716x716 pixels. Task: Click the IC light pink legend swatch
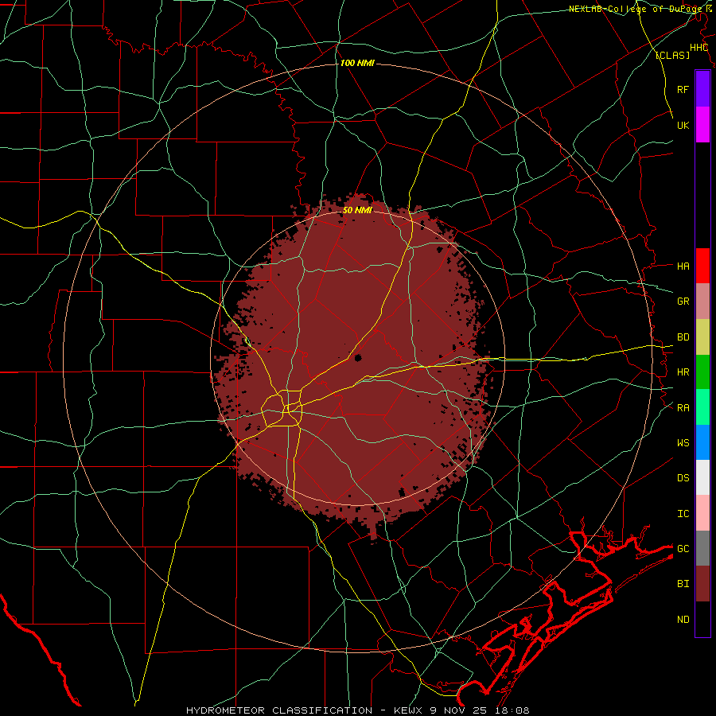pos(702,513)
